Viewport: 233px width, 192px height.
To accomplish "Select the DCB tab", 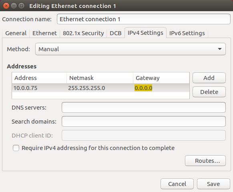I will coord(116,33).
